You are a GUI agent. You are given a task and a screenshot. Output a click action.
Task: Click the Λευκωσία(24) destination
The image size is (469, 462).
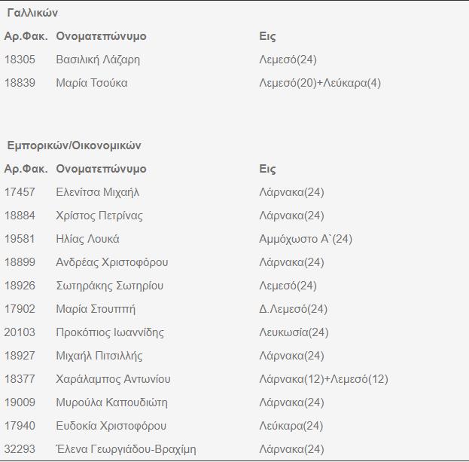[x=294, y=332]
